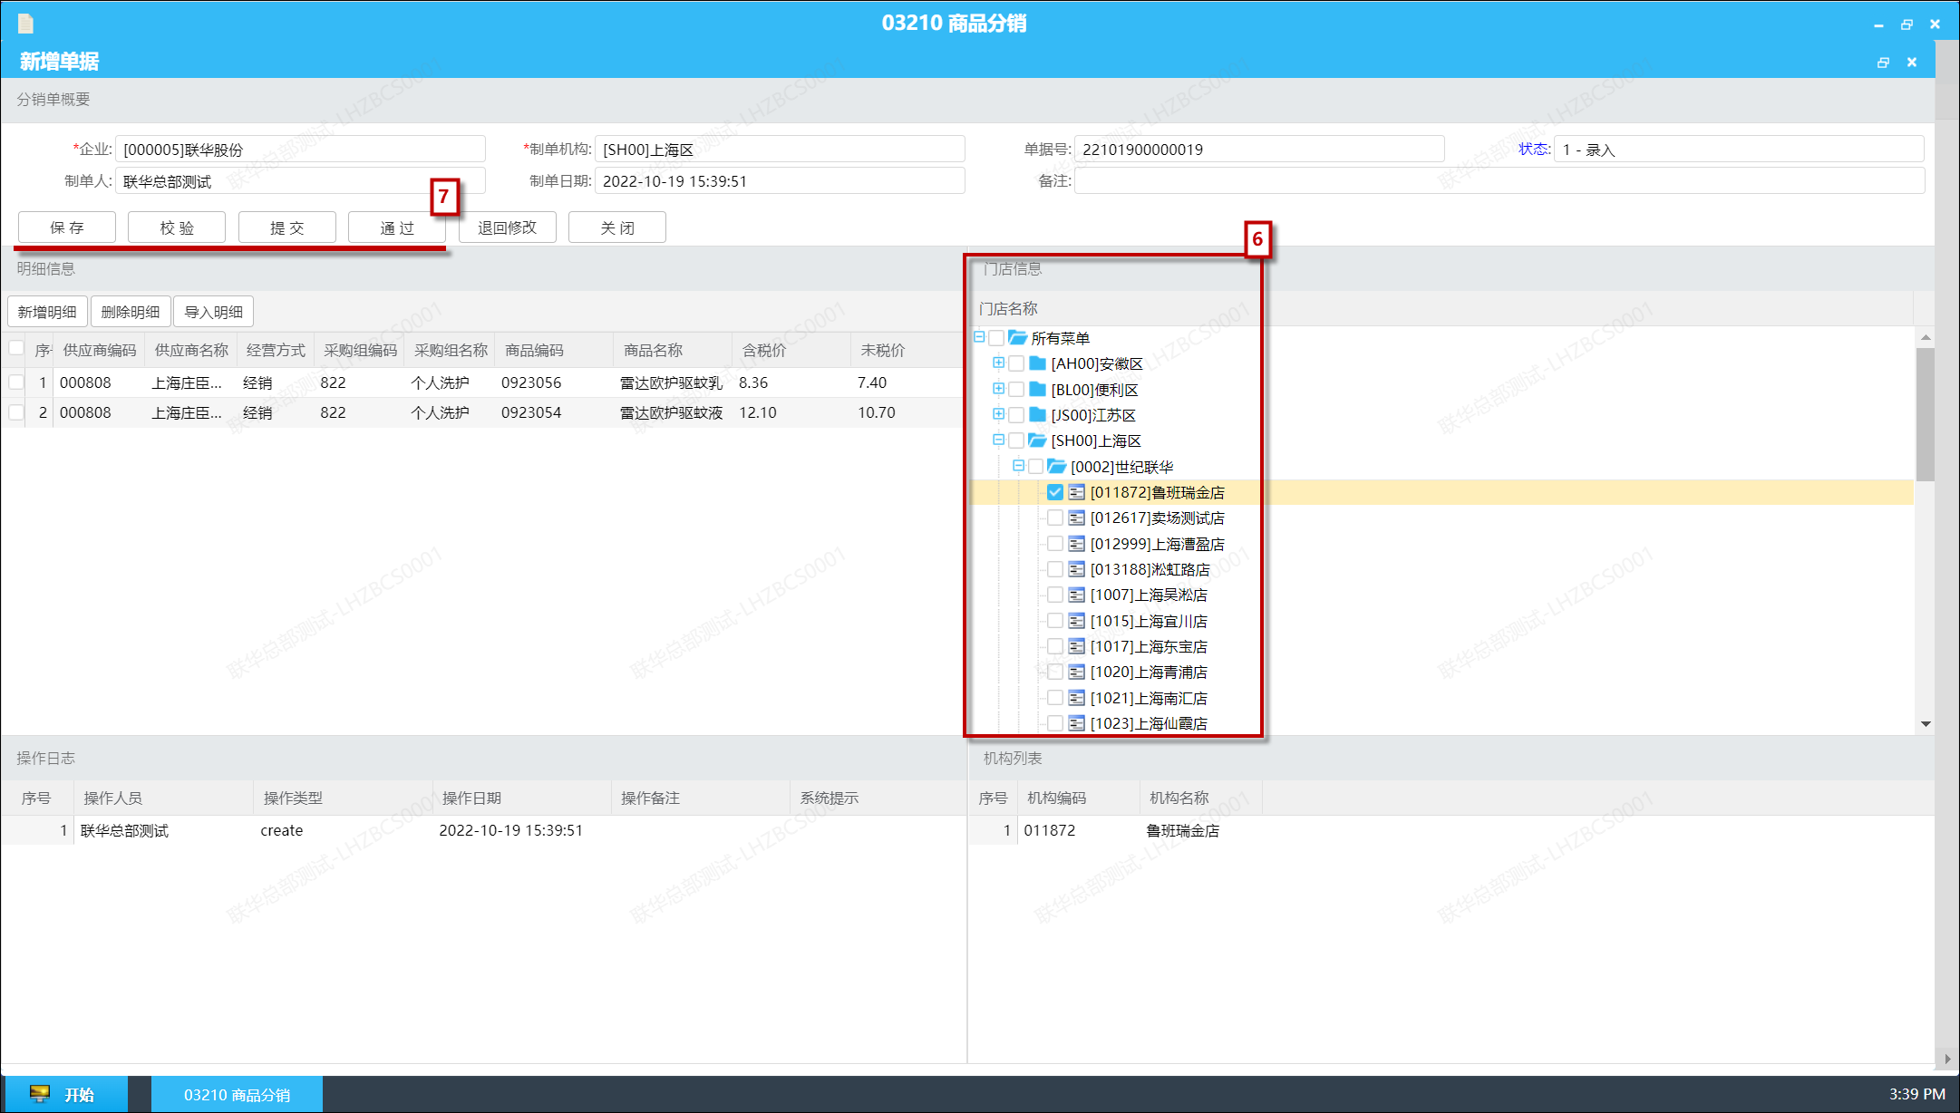The height and width of the screenshot is (1113, 1960).
Task: Add a detail row with 新增明细
Action: 47,312
